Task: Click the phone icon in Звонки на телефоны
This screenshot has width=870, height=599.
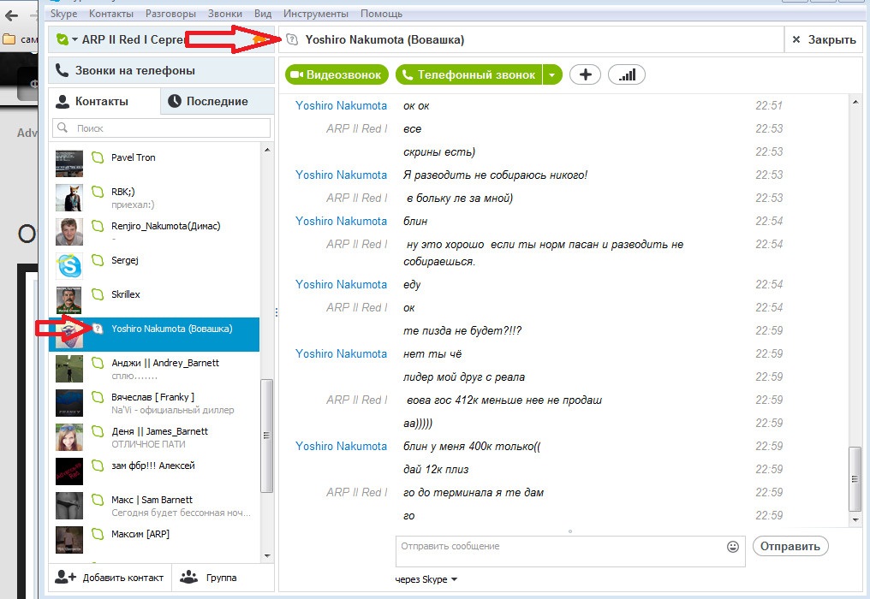Action: click(63, 70)
